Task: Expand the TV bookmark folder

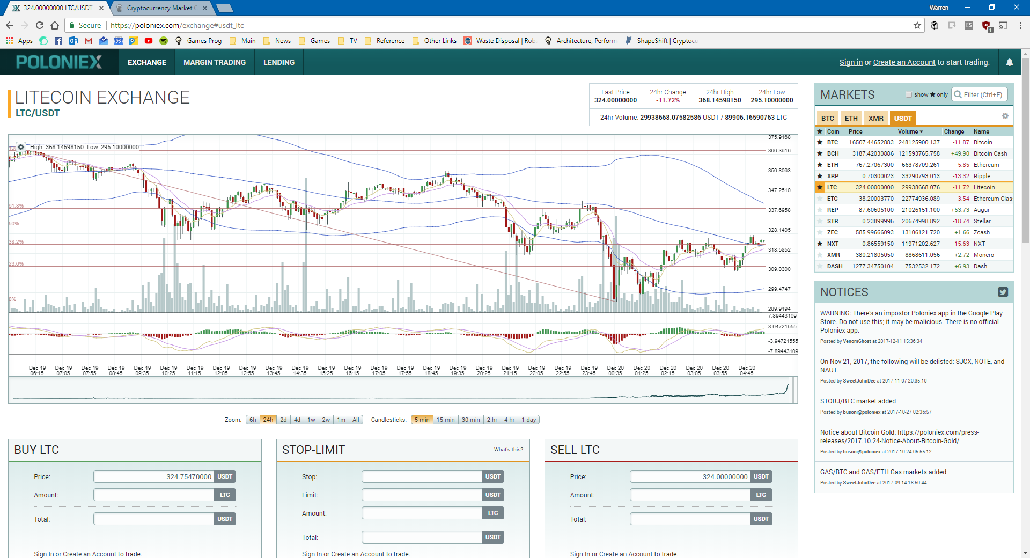Action: (348, 41)
